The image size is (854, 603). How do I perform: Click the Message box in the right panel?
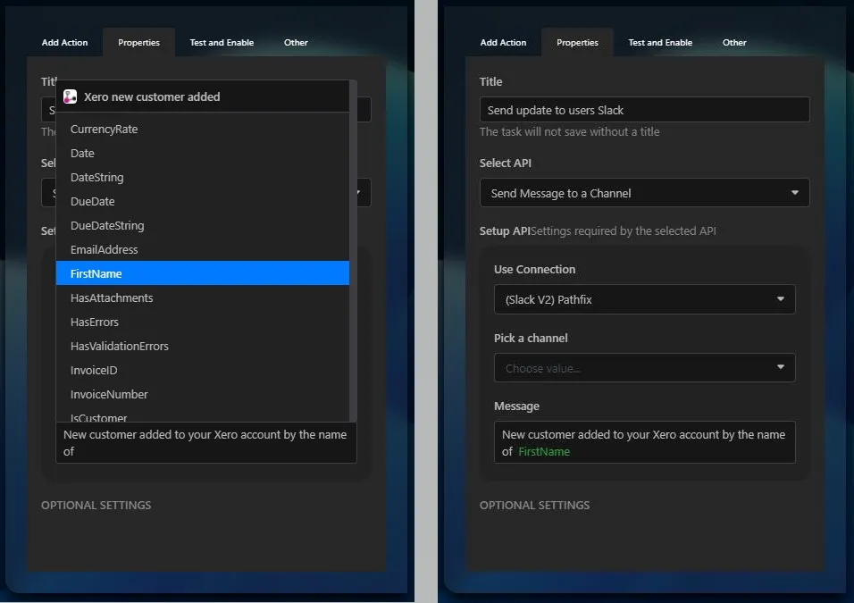644,442
